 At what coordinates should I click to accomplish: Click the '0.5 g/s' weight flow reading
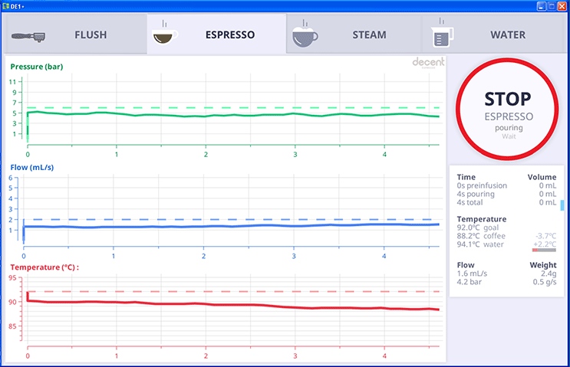coord(545,282)
